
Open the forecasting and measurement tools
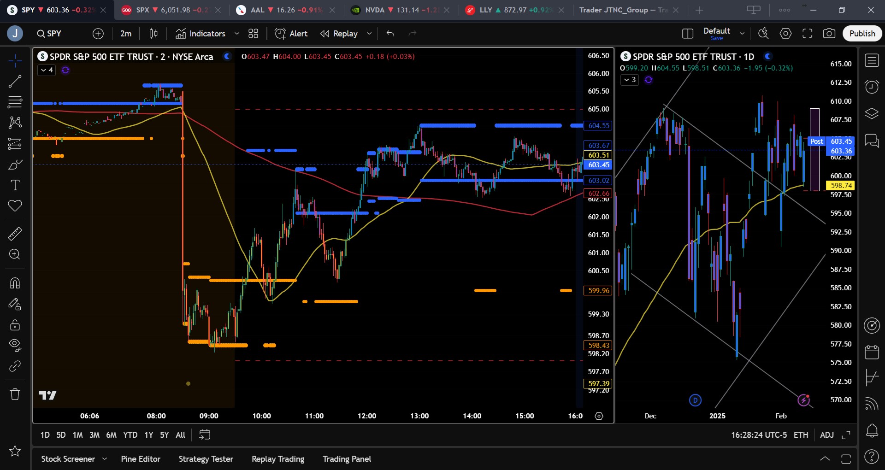(15, 144)
